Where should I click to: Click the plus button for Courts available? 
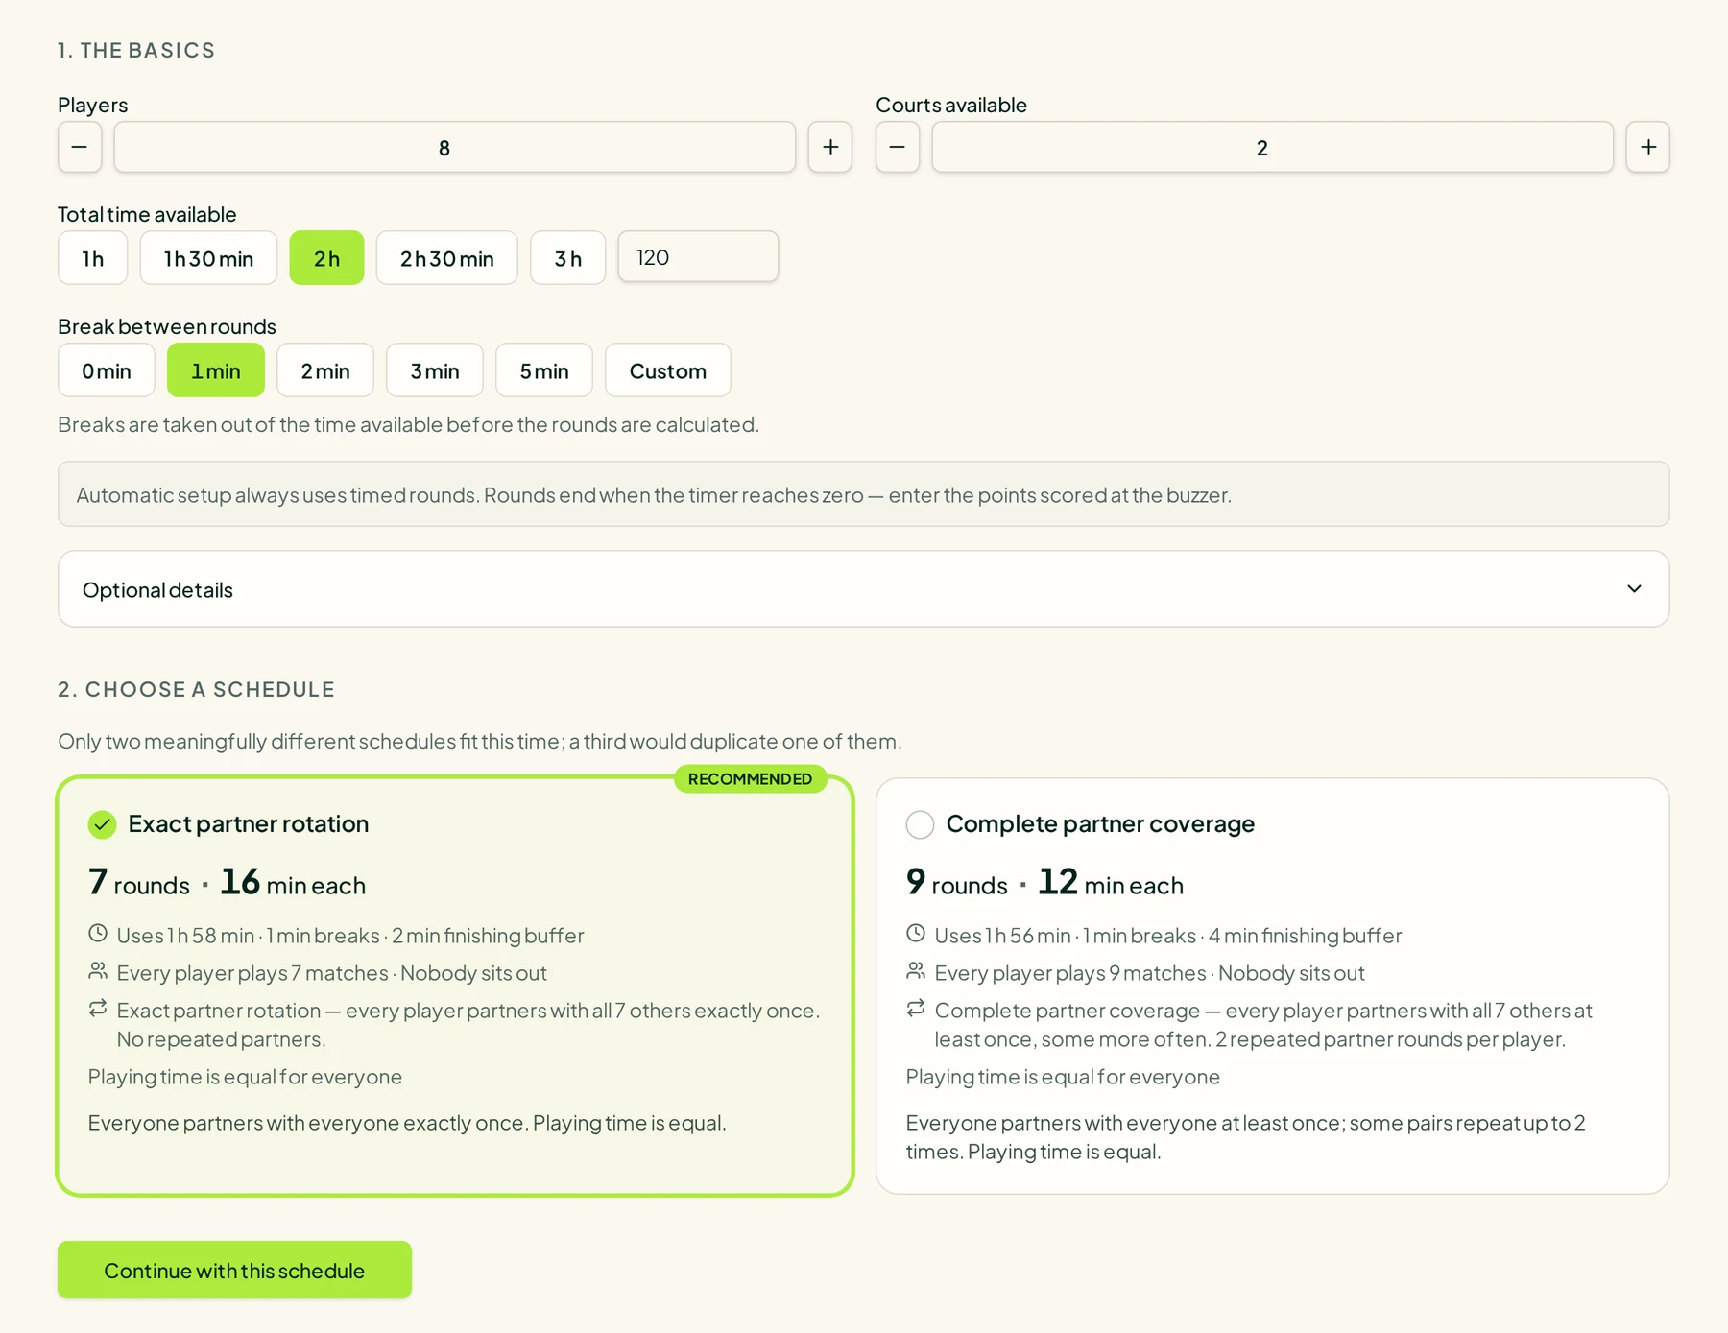(1648, 147)
